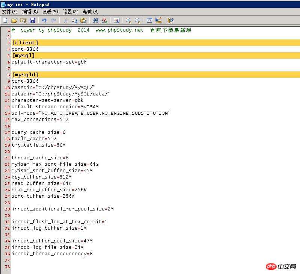Viewport: 300px width, 274px height.
Task: Undo the last edit via toolbar
Action: point(44,20)
